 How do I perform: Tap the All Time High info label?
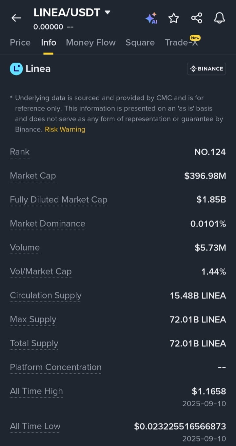[36, 391]
